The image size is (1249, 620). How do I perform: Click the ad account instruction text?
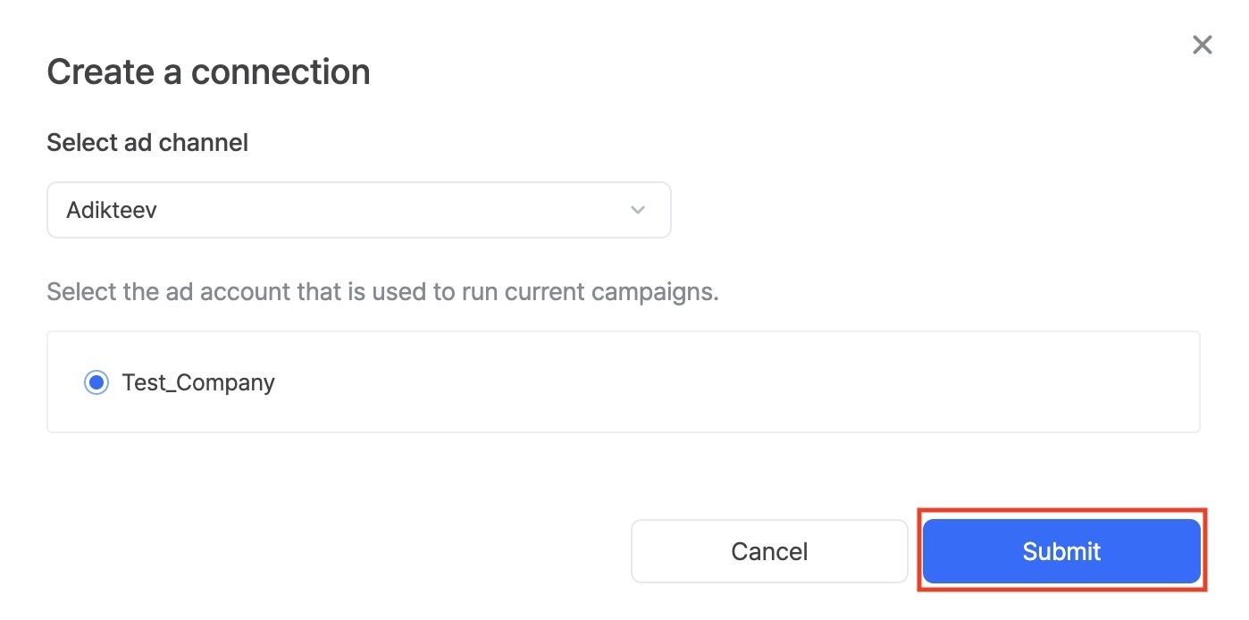[x=382, y=292]
